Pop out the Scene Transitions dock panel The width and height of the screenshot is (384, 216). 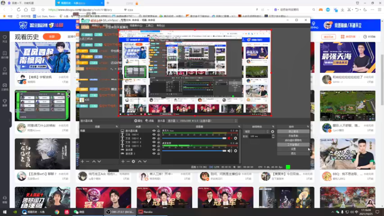tap(273, 127)
